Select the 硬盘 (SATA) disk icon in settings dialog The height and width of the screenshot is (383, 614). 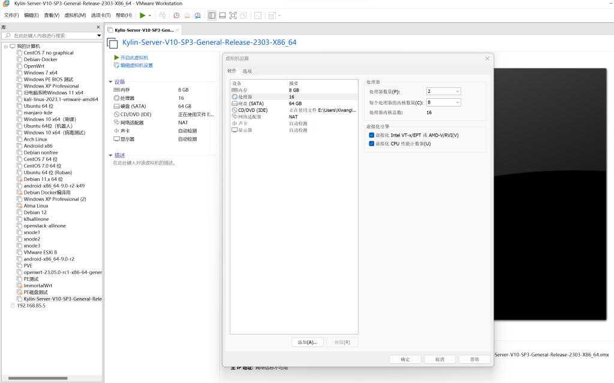coord(234,104)
